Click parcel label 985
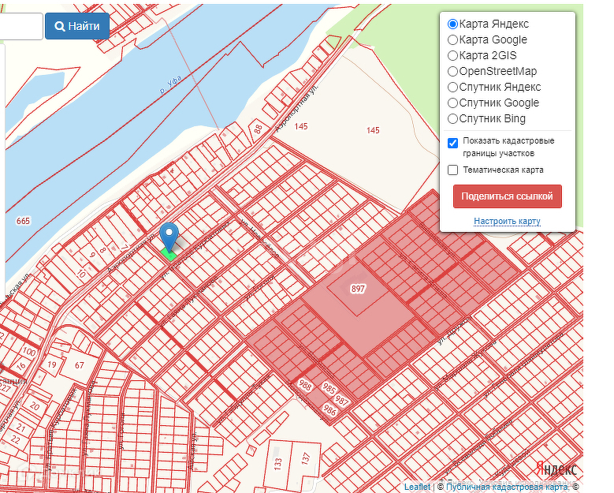The height and width of the screenshot is (493, 614). click(329, 388)
